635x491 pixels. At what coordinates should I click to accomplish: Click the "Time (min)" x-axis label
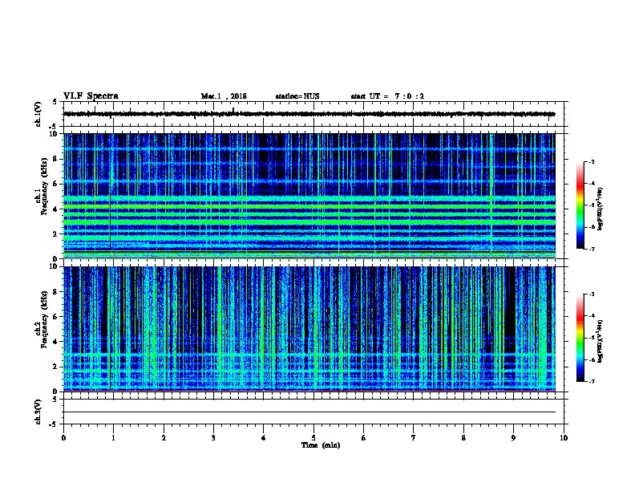(x=321, y=445)
